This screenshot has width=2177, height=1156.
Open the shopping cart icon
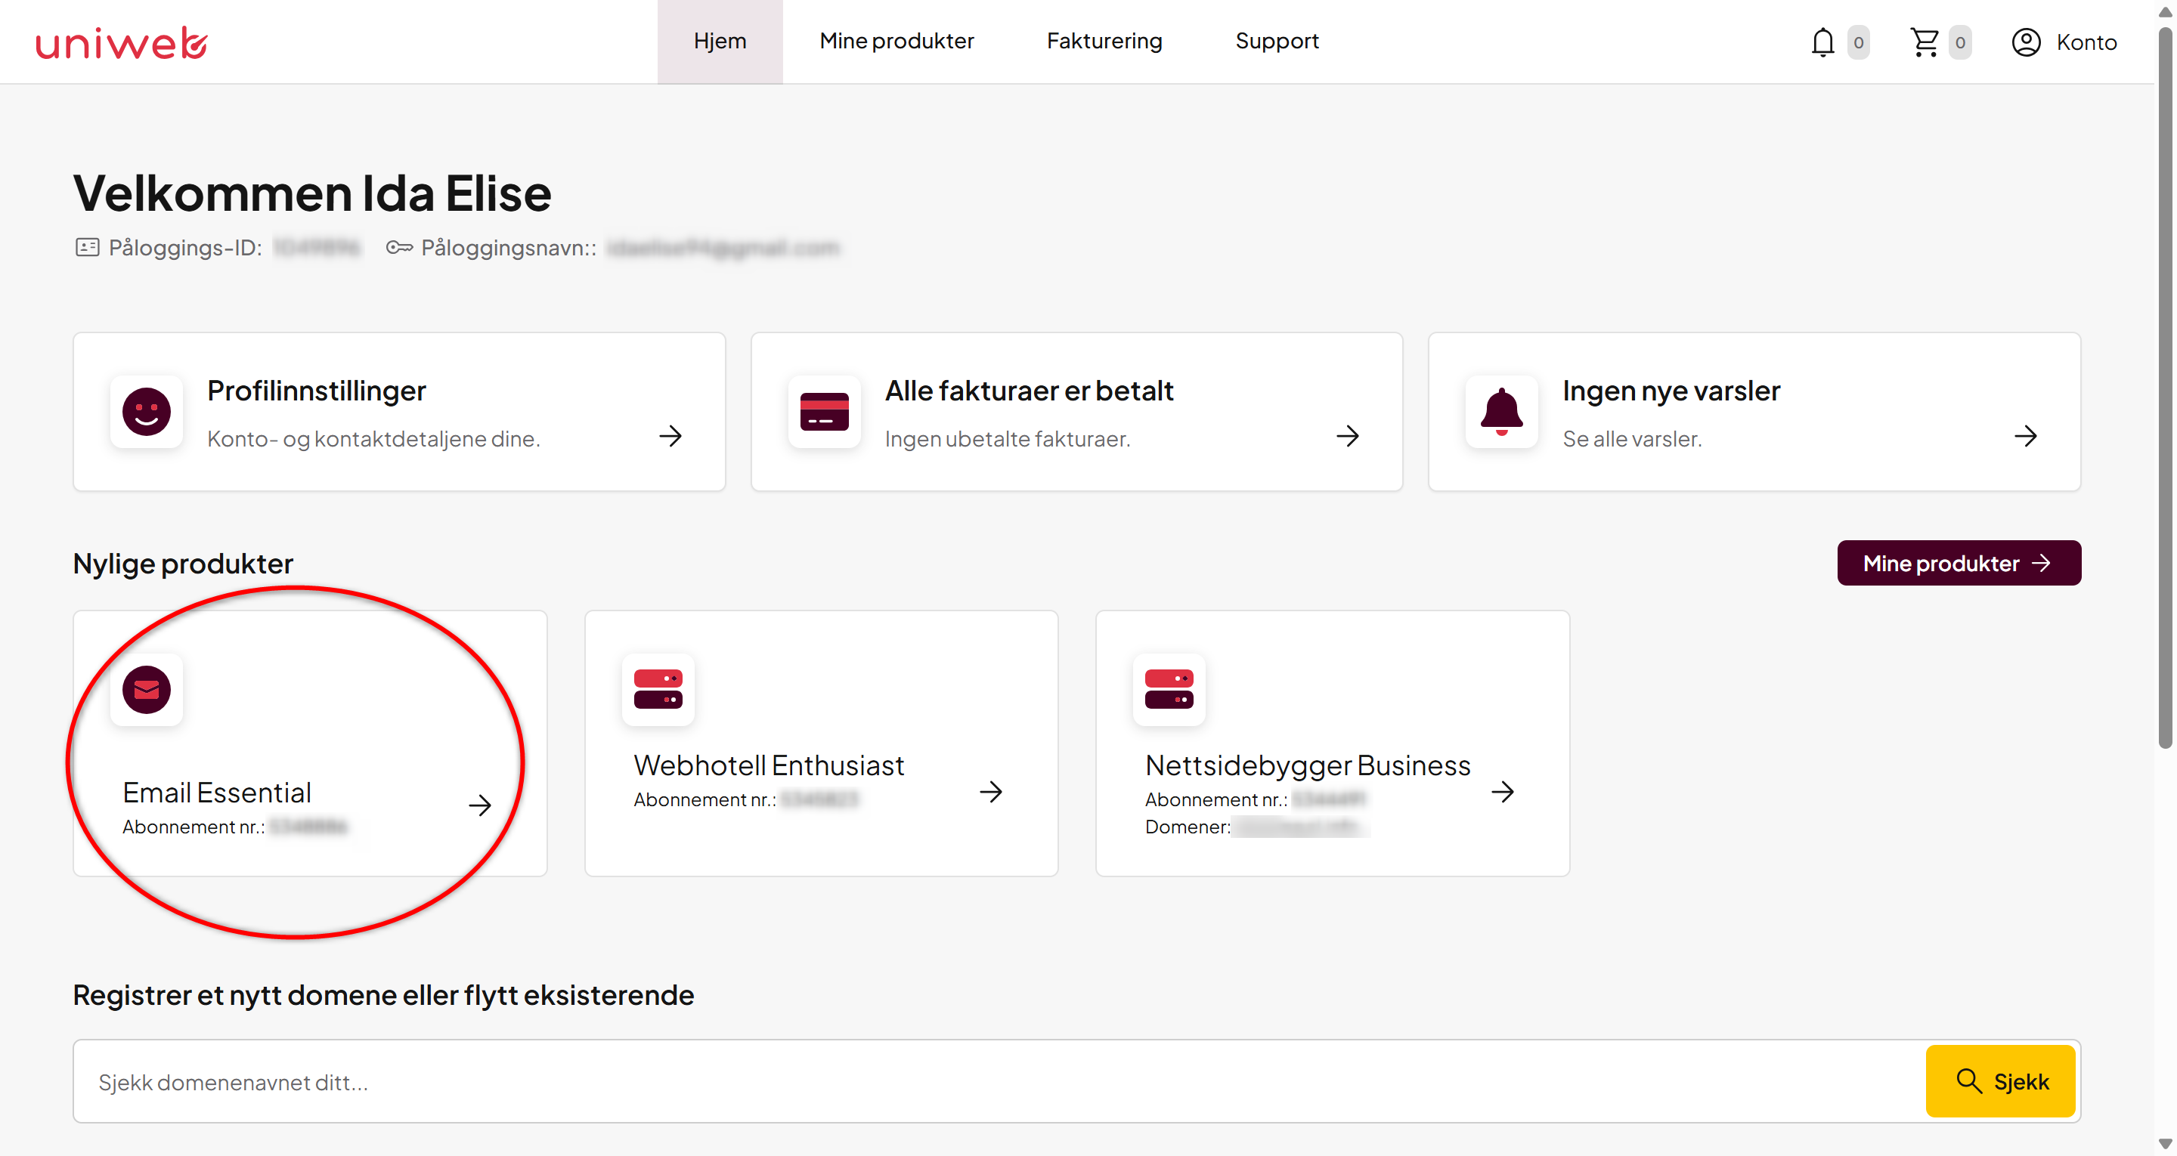tap(1925, 42)
